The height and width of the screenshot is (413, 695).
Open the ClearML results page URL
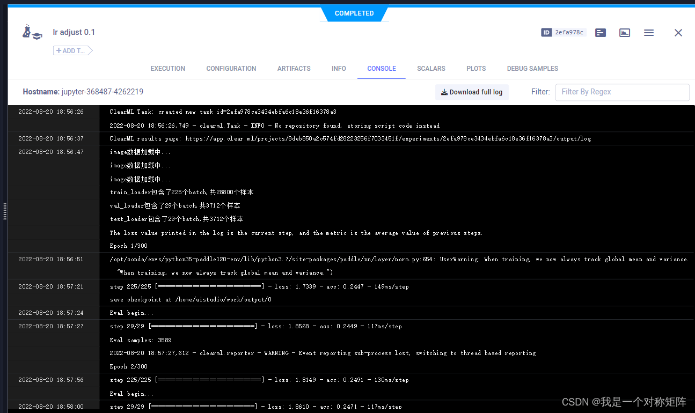pyautogui.click(x=389, y=138)
